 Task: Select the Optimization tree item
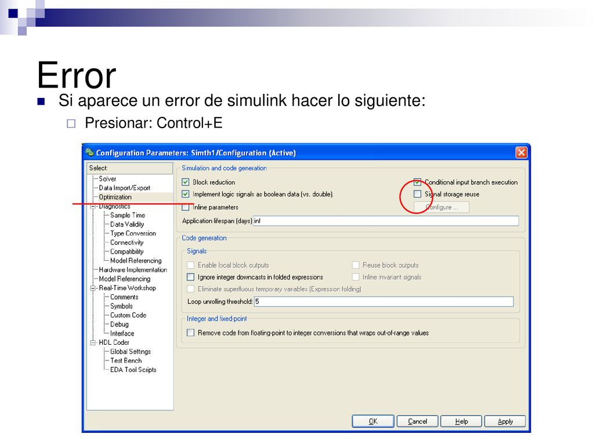pyautogui.click(x=115, y=197)
